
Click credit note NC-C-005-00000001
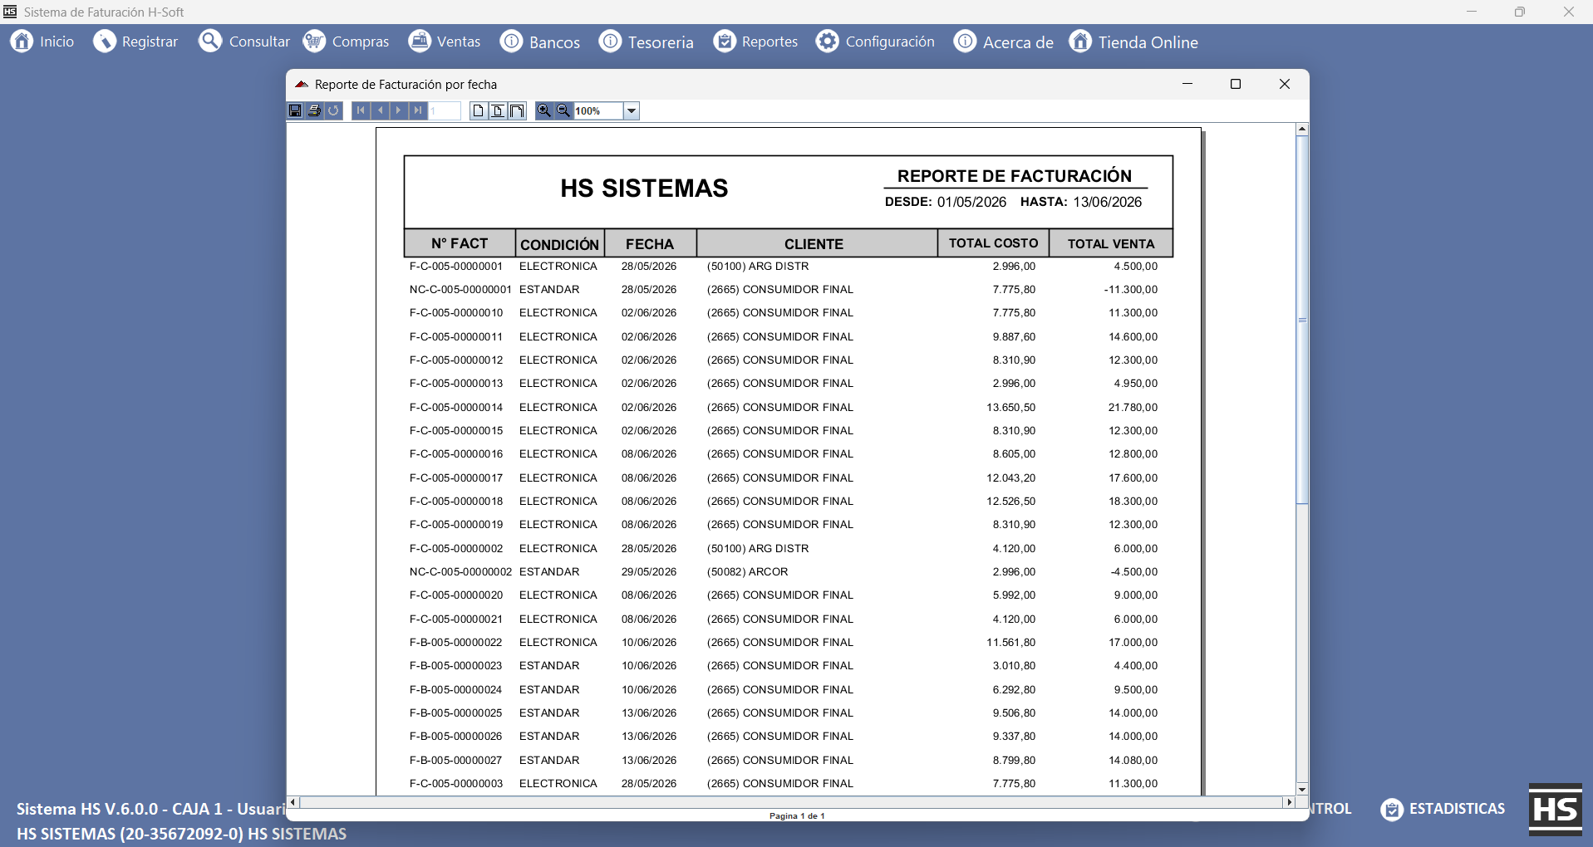point(460,290)
